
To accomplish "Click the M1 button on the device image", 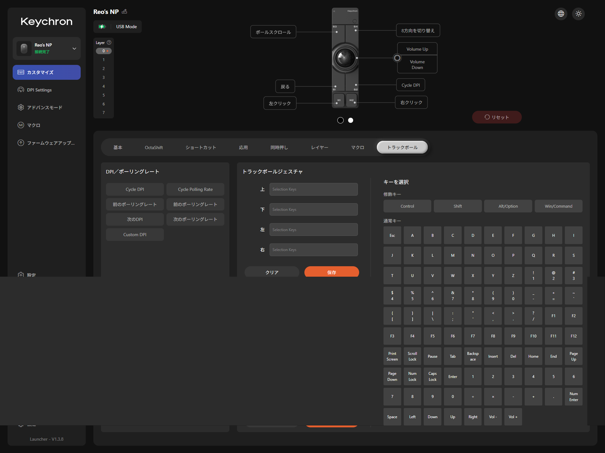I will tap(339, 100).
